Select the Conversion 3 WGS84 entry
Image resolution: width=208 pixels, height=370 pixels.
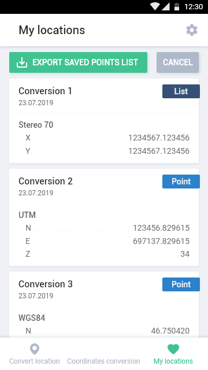tap(32, 318)
